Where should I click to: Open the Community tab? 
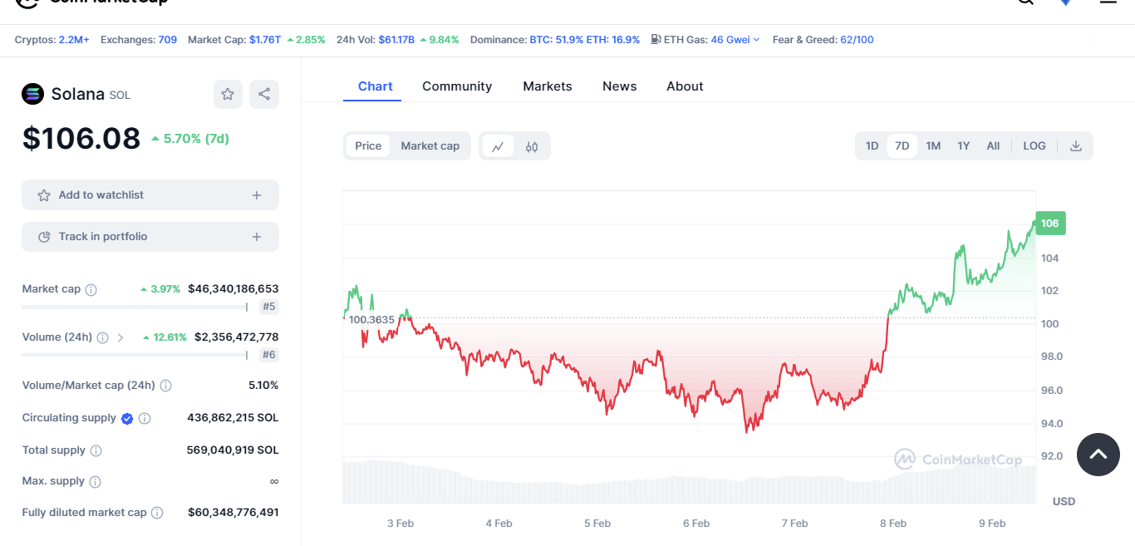click(457, 86)
